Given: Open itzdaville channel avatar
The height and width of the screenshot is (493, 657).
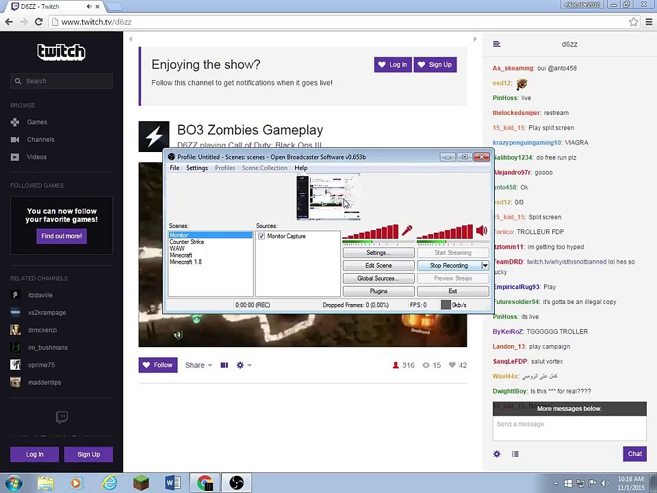Looking at the screenshot, I should click(16, 294).
